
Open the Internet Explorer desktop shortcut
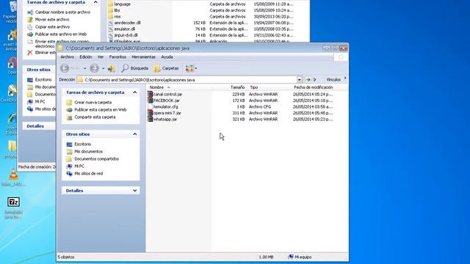click(12, 119)
